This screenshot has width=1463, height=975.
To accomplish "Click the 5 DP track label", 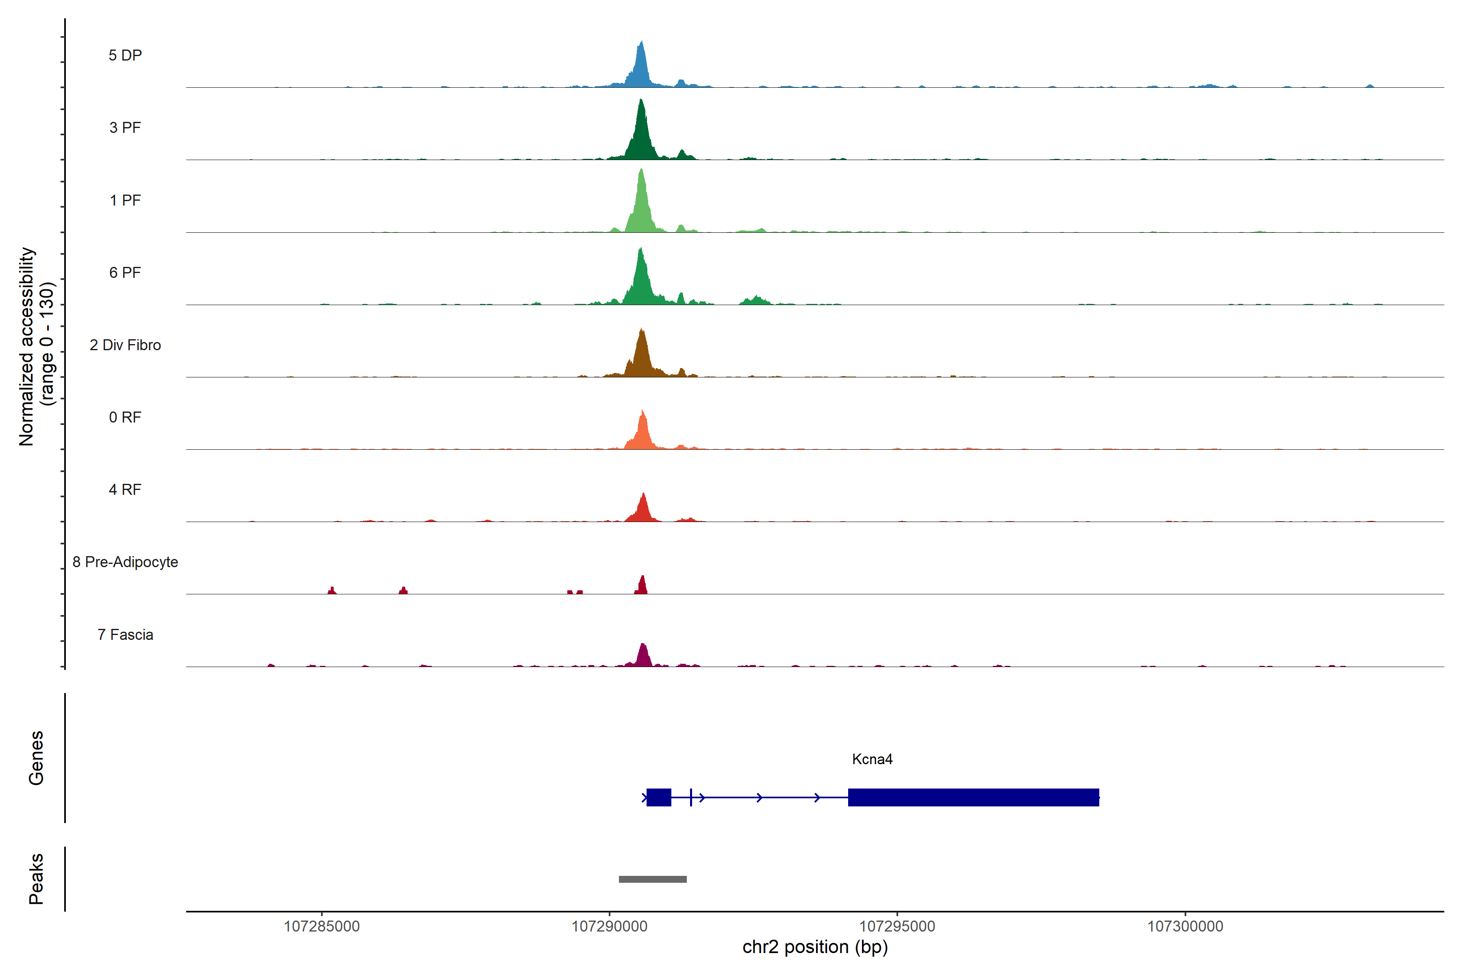I will click(125, 55).
